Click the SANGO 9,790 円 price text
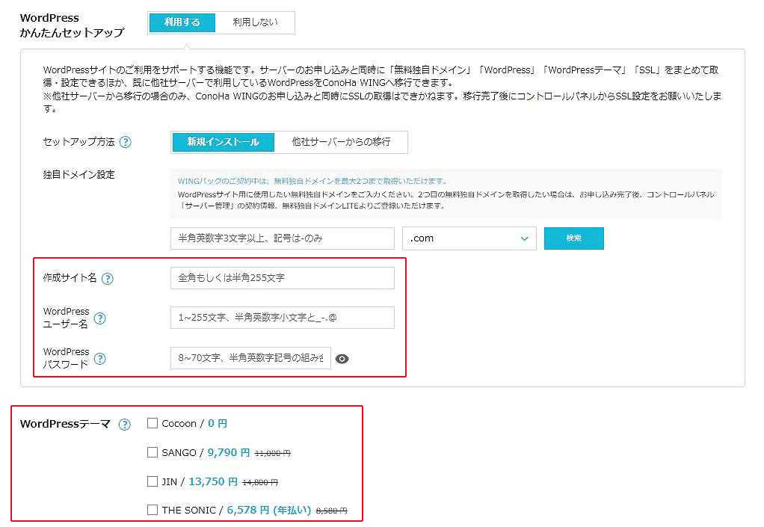This screenshot has height=527, width=764. pos(229,452)
